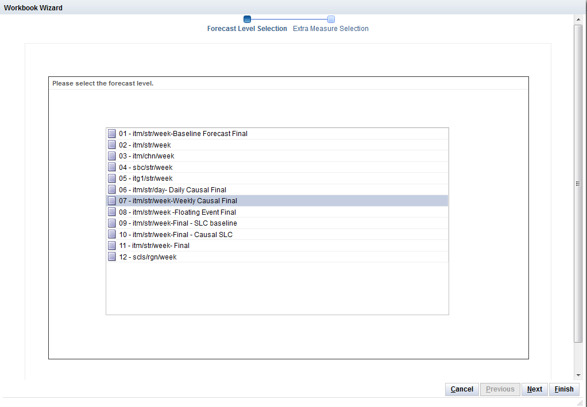Jump to the Extra Measure Selection step
This screenshot has height=407, width=587.
[x=331, y=29]
